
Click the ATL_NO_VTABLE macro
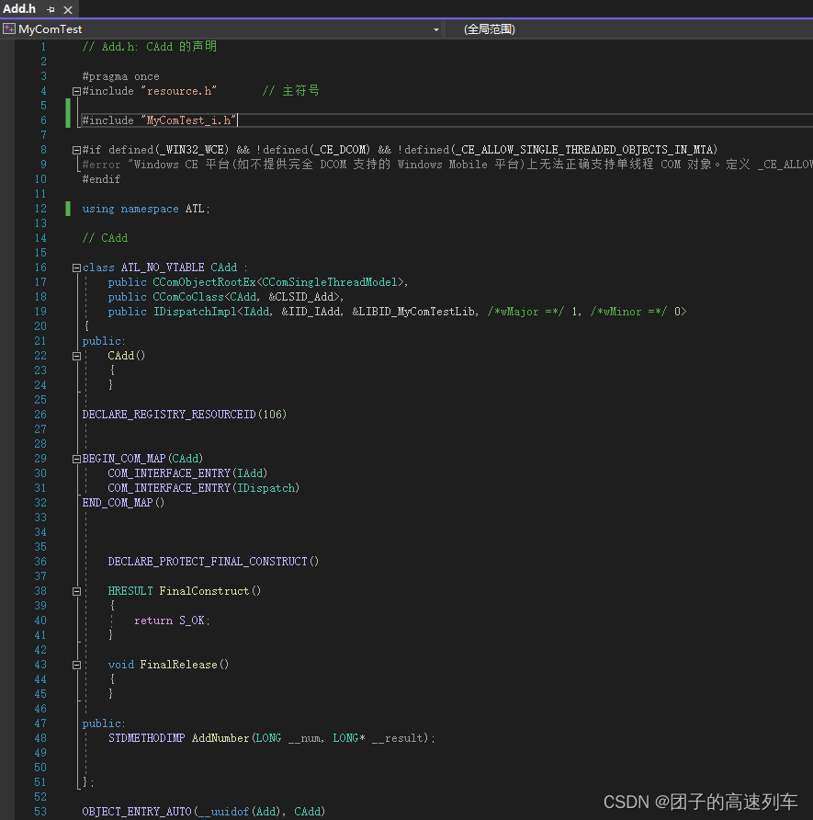click(163, 268)
